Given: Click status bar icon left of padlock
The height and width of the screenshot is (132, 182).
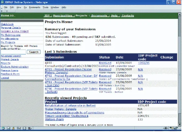Looking at the screenshot, I should [171, 128].
